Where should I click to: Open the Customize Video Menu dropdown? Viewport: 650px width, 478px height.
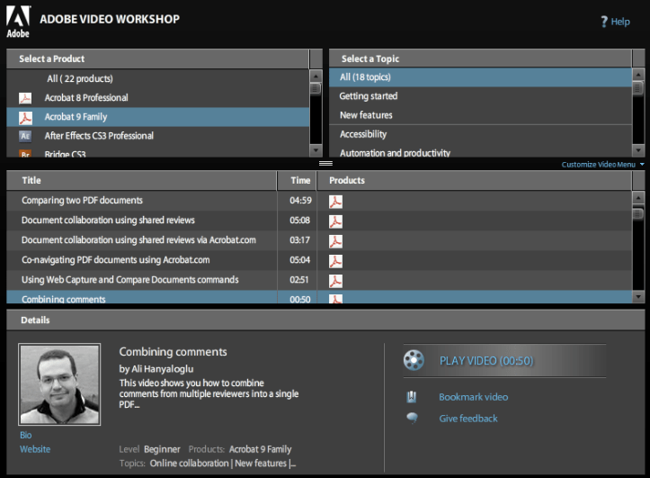tap(602, 165)
